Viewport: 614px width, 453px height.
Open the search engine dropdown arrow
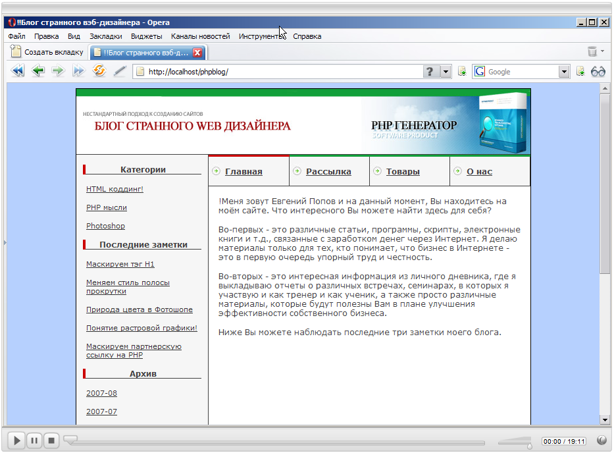click(564, 72)
